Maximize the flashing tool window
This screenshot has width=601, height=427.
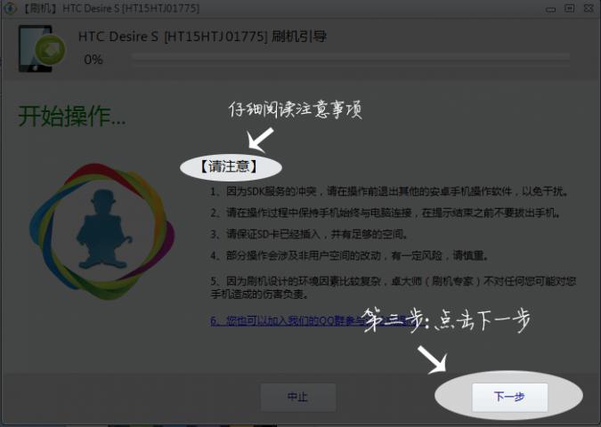click(x=570, y=8)
